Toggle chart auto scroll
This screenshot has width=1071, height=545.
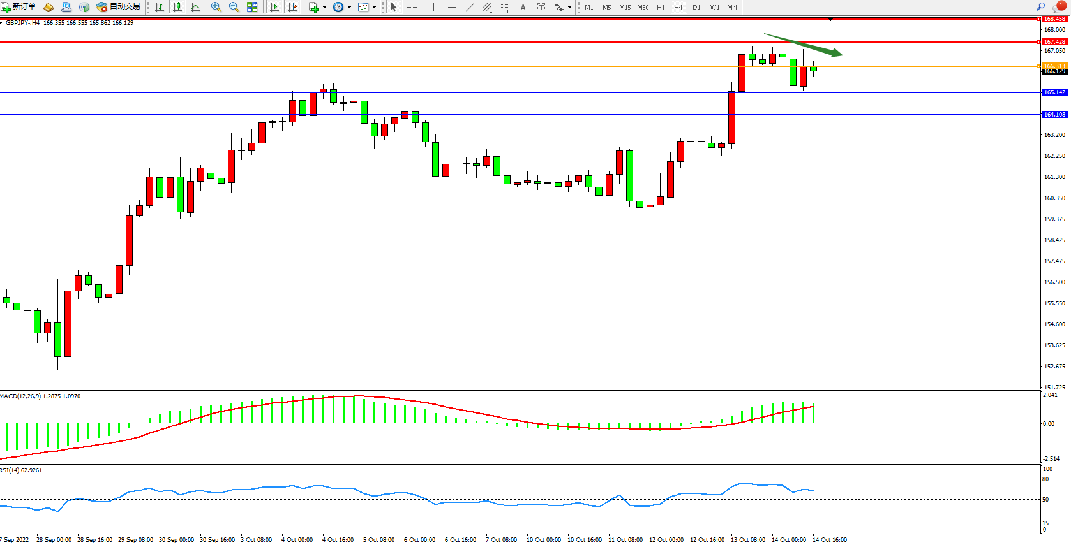(x=274, y=7)
